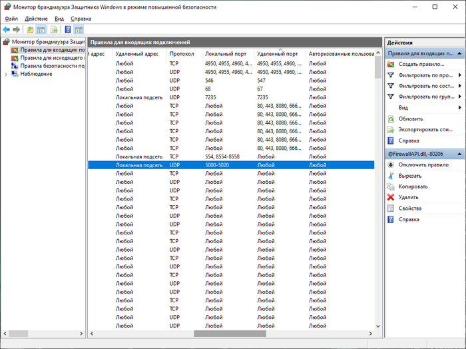Click Экспортировать список action
466x349 pixels.
tap(425, 130)
